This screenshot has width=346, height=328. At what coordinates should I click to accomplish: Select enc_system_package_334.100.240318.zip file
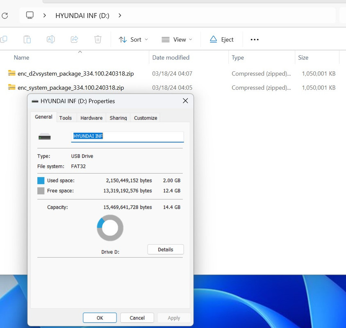[x=71, y=88]
